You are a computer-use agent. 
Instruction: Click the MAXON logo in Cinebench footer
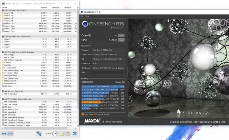point(92,121)
